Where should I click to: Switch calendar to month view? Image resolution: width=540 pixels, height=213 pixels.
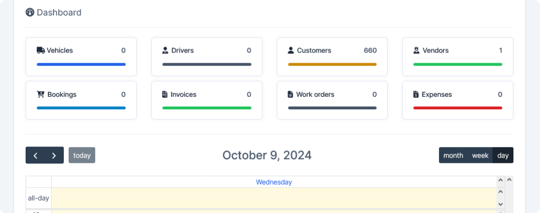(x=453, y=155)
